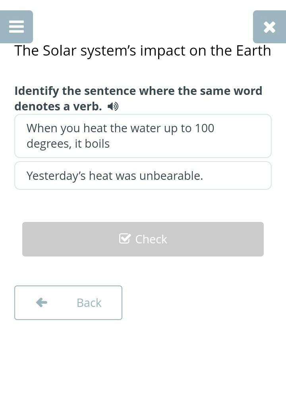Go back using the Back button

coord(68,303)
